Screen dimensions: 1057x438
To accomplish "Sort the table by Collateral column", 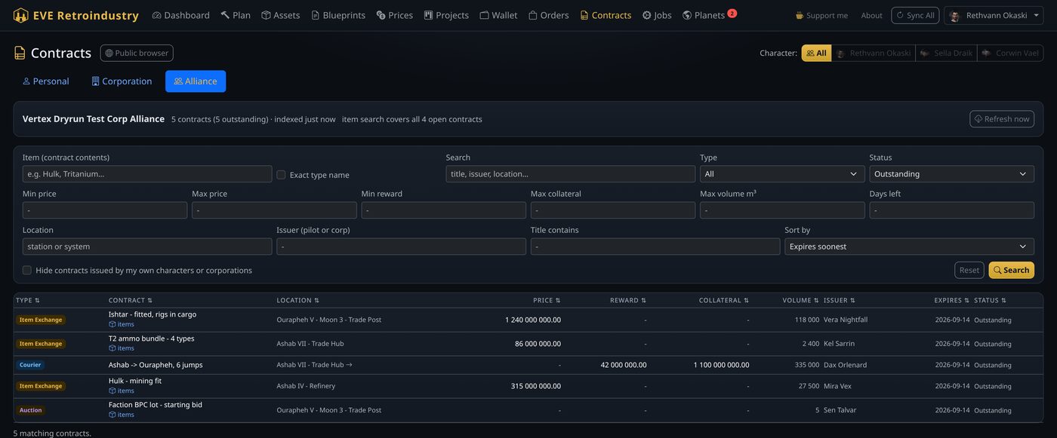I will click(x=724, y=300).
